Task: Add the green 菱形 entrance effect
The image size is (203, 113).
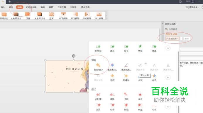Action: 112,48
